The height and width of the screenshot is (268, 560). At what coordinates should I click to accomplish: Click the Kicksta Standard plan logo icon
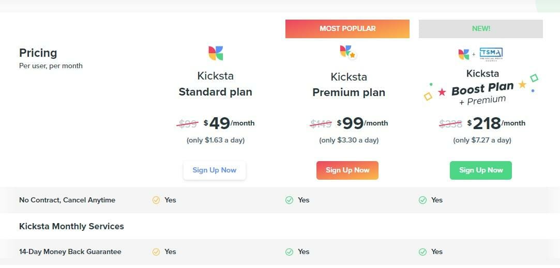[x=216, y=53]
